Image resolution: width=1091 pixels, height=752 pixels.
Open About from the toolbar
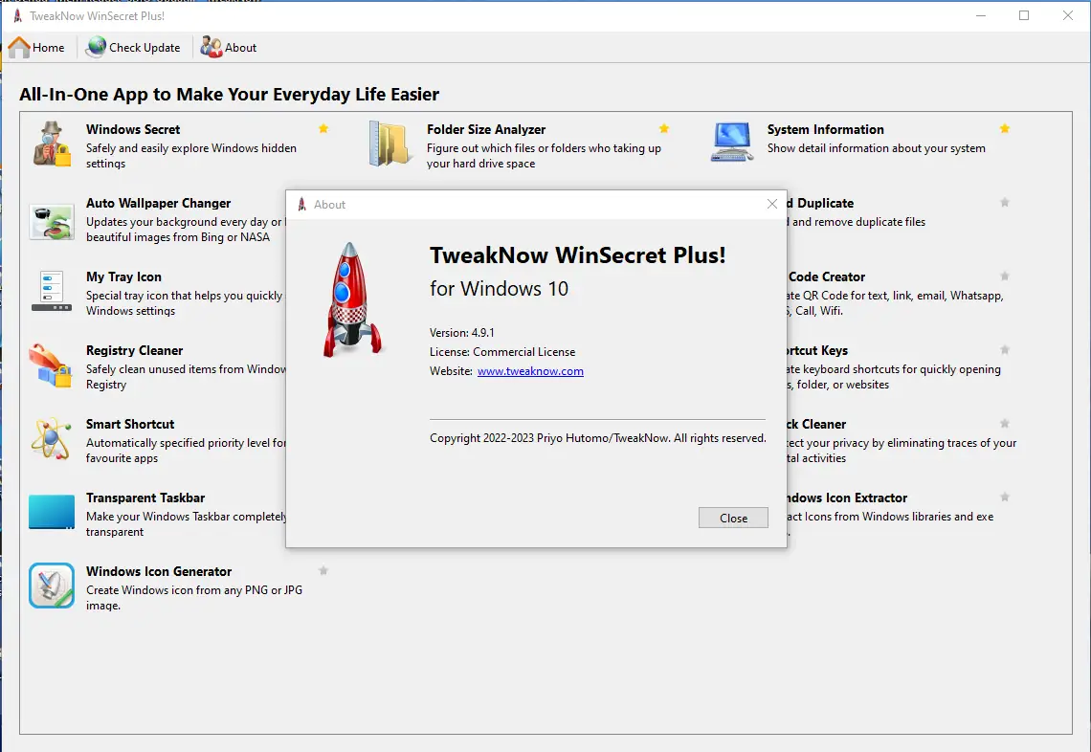click(229, 47)
